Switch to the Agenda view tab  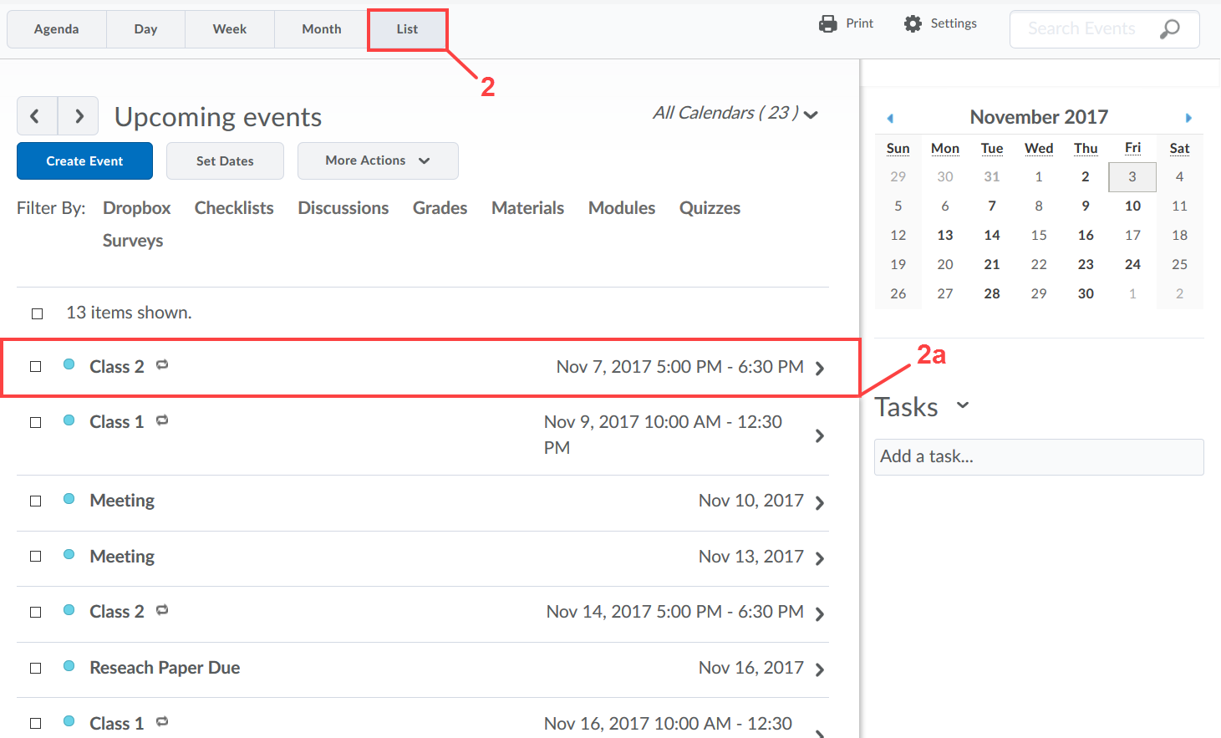[56, 29]
